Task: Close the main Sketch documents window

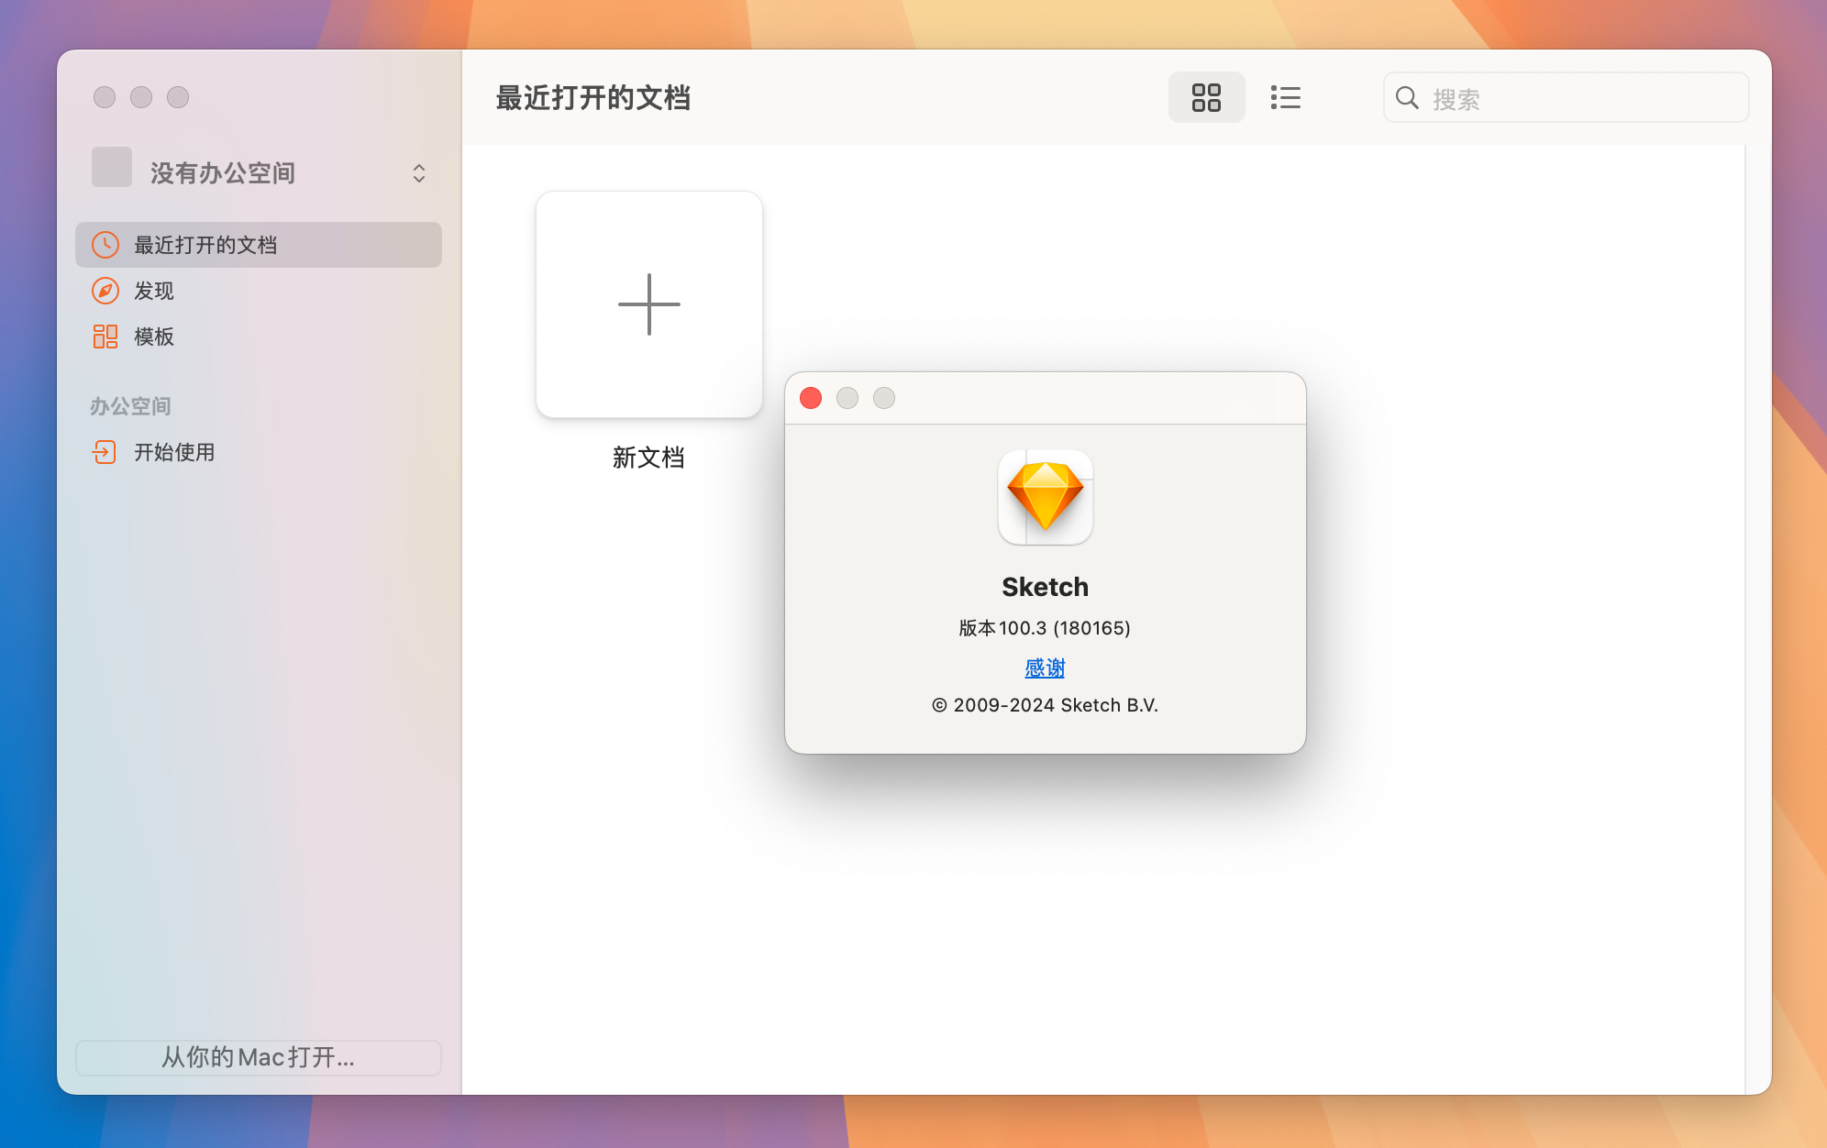Action: coord(105,97)
